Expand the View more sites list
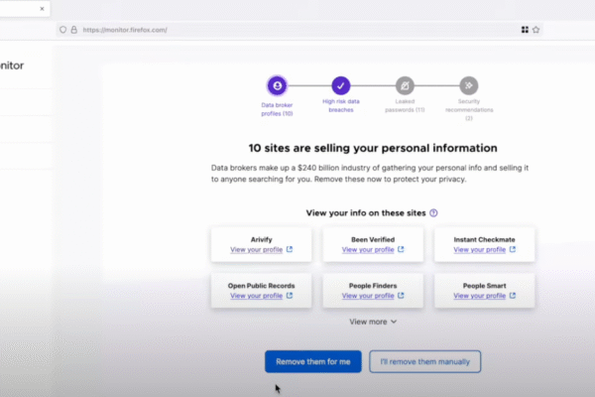Screen dimensions: 595x397 (373, 322)
